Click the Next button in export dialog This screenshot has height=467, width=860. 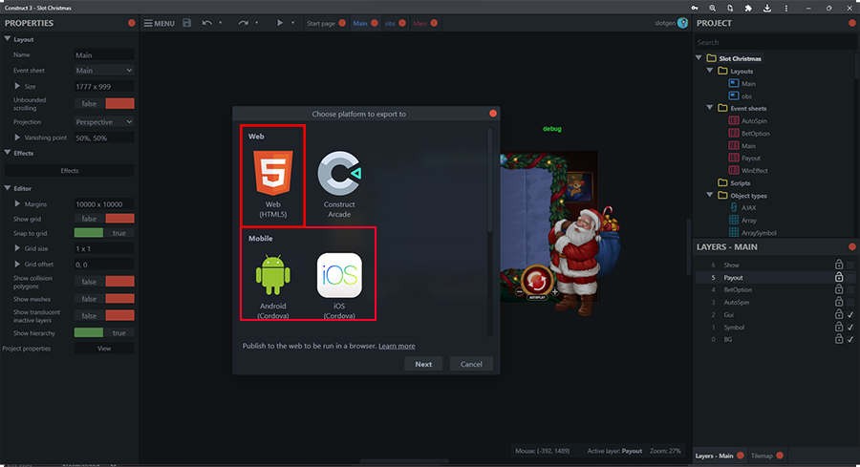423,364
